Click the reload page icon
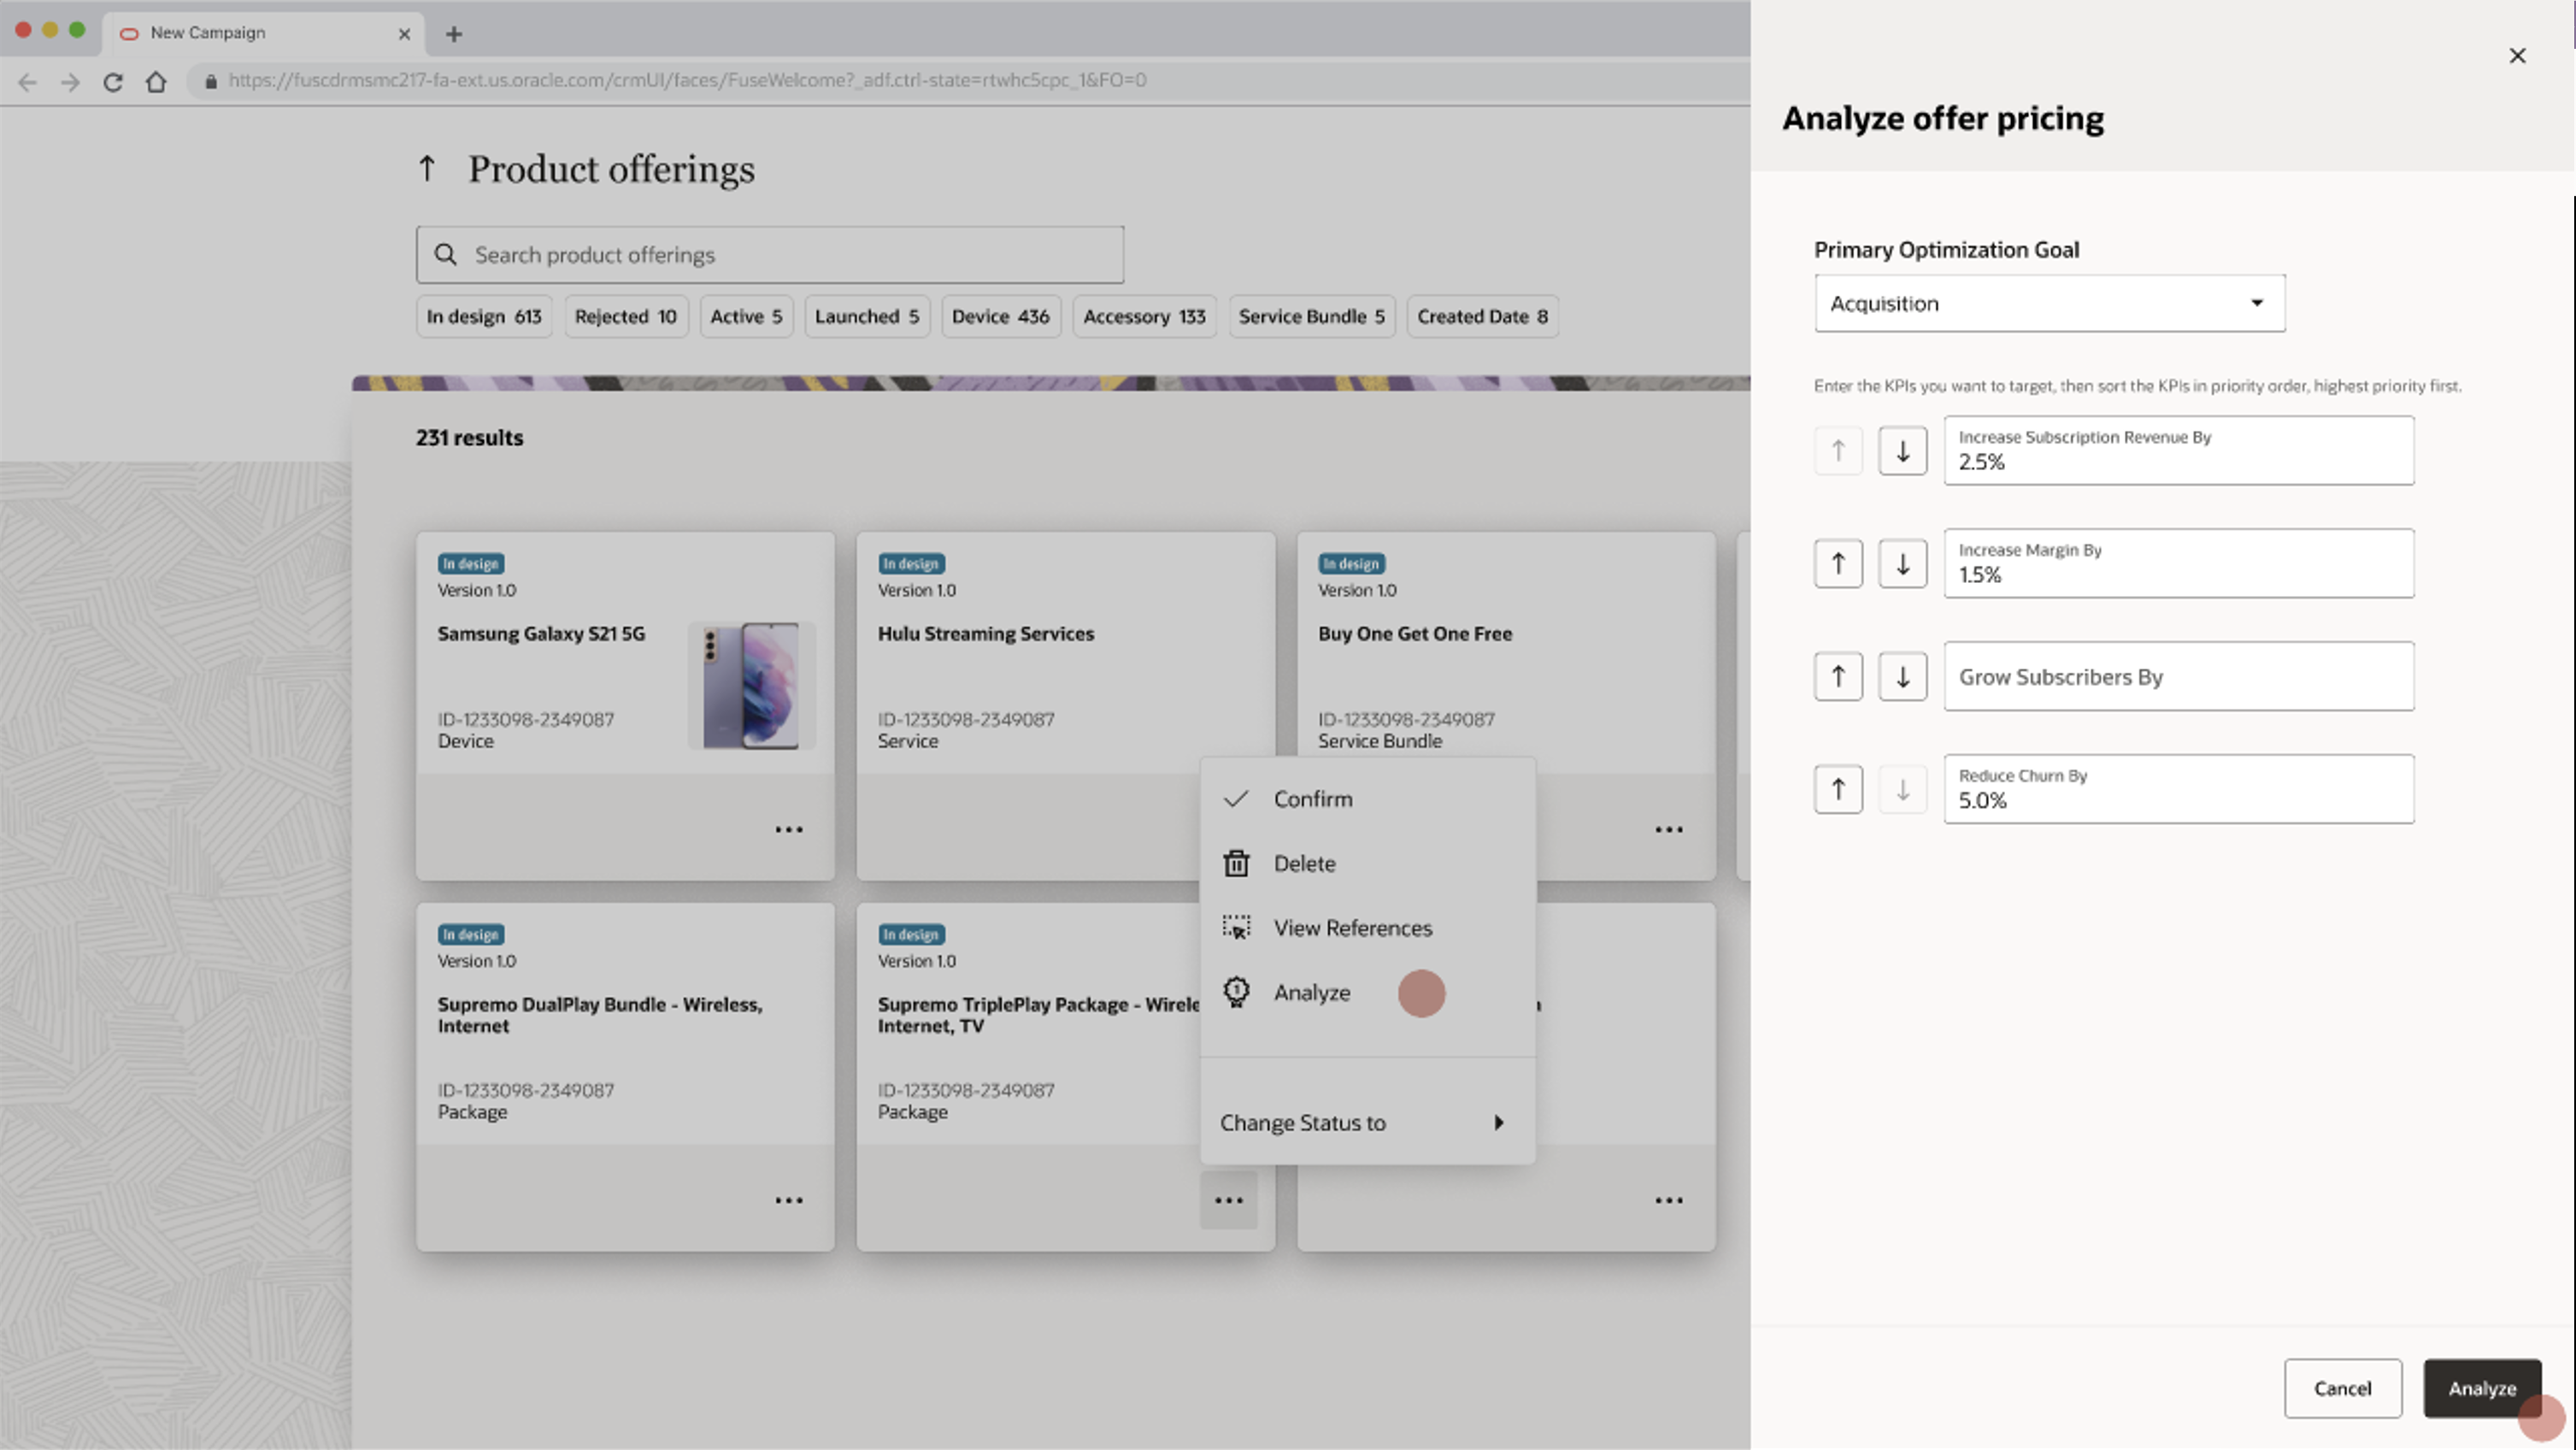Viewport: 2576px width, 1450px height. pyautogui.click(x=112, y=82)
